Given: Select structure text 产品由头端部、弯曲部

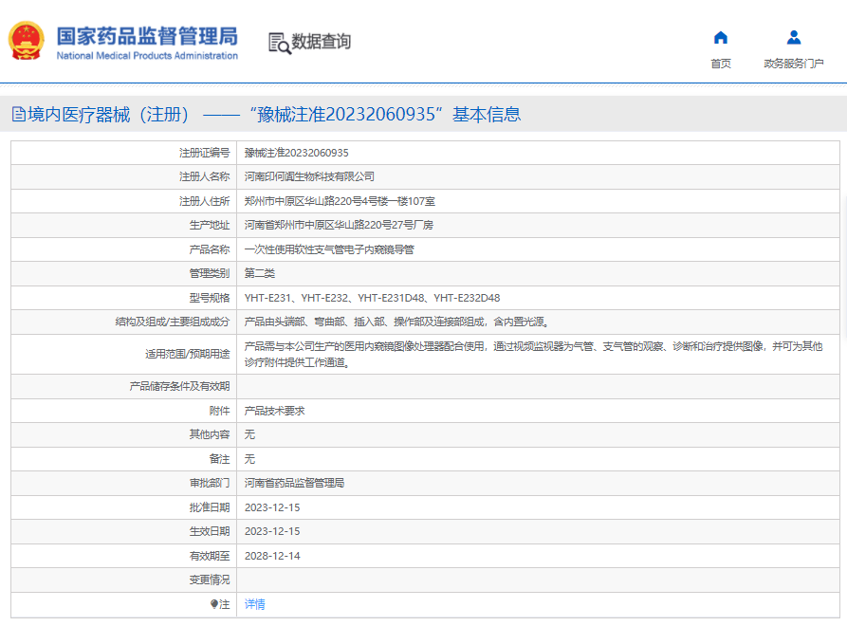Looking at the screenshot, I should coord(397,322).
